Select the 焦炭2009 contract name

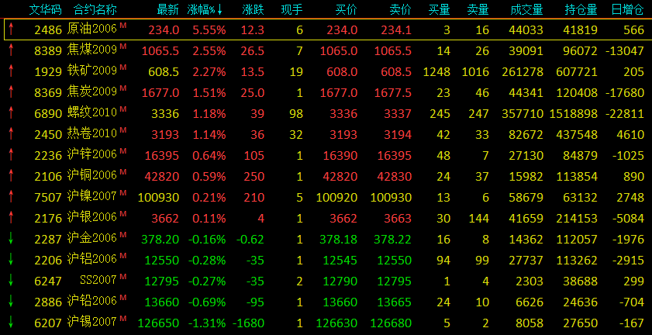pos(92,92)
